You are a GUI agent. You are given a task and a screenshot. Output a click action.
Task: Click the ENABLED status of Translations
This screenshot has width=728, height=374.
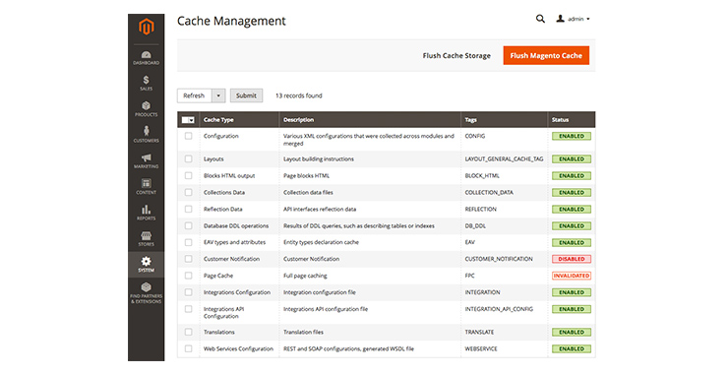(572, 333)
